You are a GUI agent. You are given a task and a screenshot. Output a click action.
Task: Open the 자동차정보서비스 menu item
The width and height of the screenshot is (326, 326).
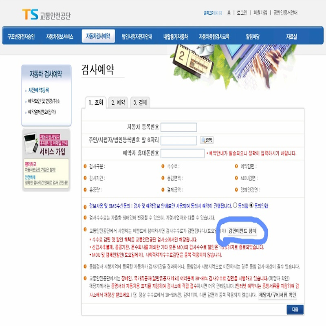tap(59, 37)
